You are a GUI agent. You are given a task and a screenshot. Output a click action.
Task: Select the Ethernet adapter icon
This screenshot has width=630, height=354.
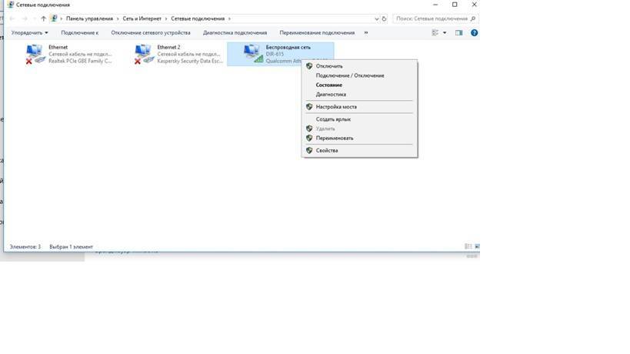[x=35, y=53]
